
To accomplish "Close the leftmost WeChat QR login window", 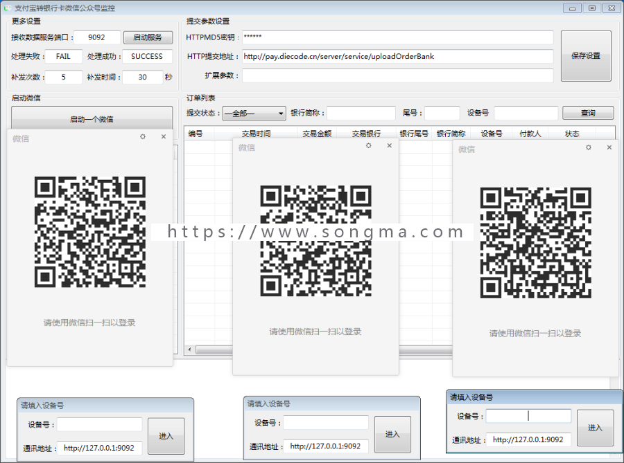I will coord(164,136).
